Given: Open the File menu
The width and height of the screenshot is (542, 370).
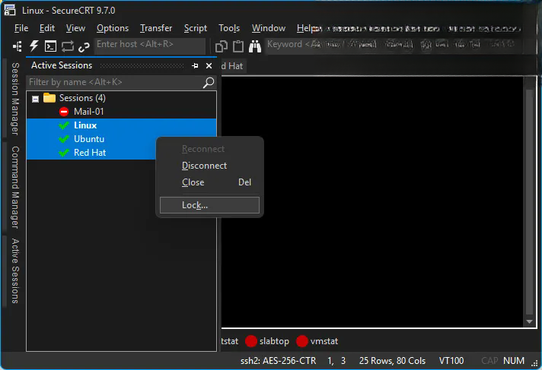Looking at the screenshot, I should 21,28.
